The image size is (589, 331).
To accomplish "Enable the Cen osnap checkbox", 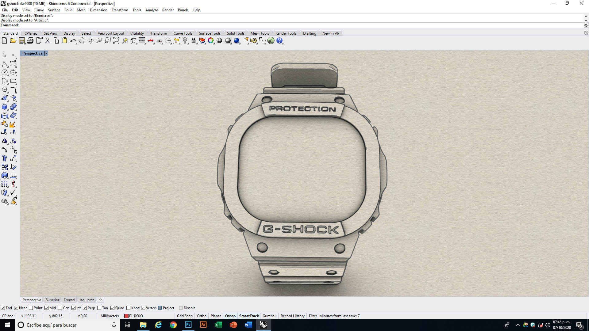I will [60, 308].
